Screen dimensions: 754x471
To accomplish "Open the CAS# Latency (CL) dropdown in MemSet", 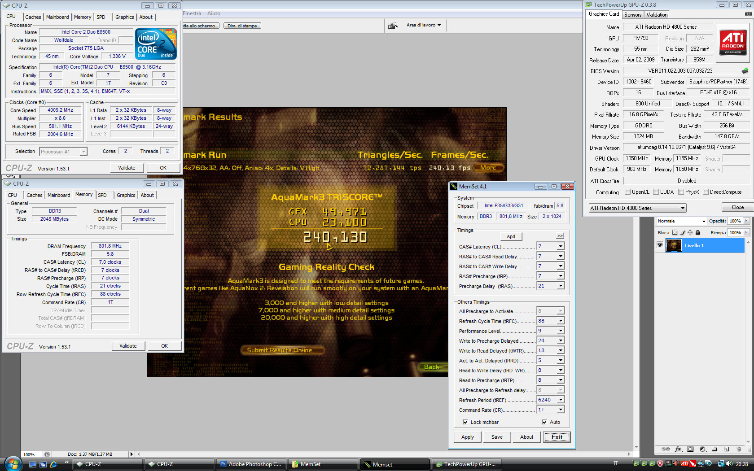I will [x=561, y=246].
